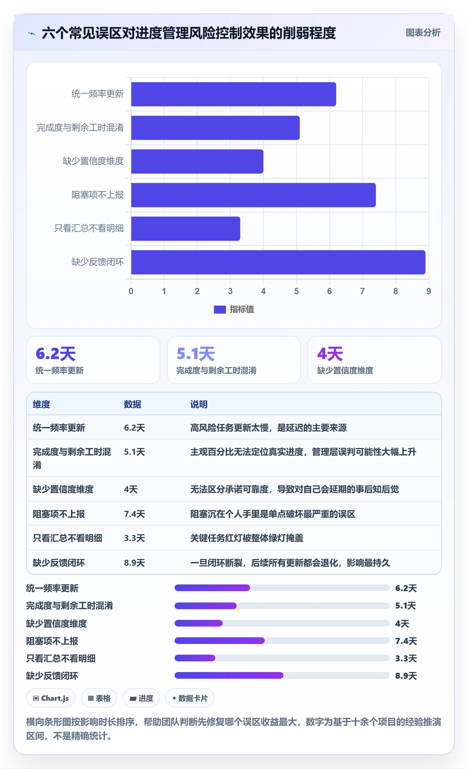Click the 数据 column header
The width and height of the screenshot is (468, 769).
pos(132,404)
